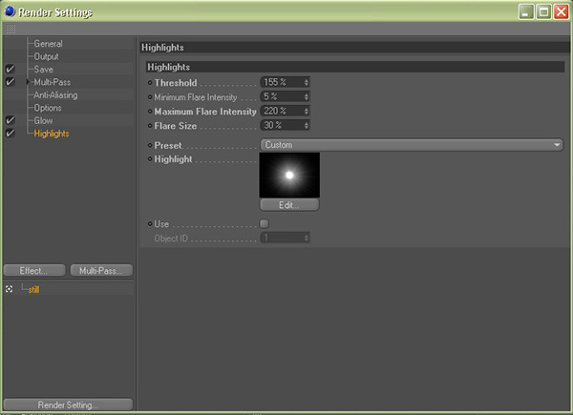Click the Flare Size keyframe dot icon
The image size is (573, 415).
point(151,126)
